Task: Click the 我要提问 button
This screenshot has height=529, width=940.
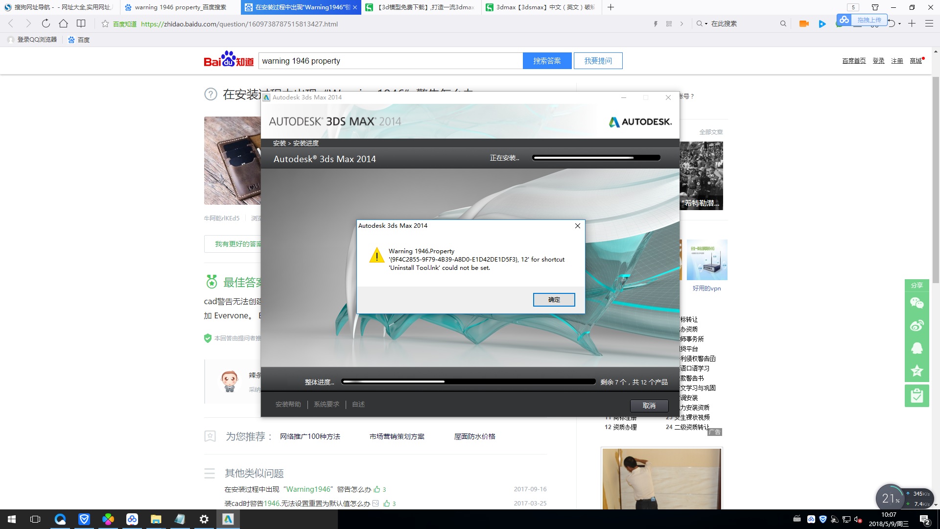Action: click(x=598, y=61)
